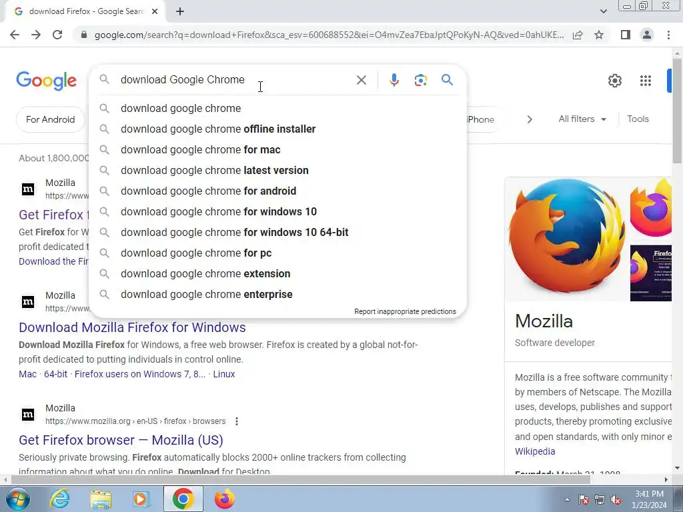Open Get Firefox browser — Mozilla (US)
The height and width of the screenshot is (512, 683).
pos(121,440)
